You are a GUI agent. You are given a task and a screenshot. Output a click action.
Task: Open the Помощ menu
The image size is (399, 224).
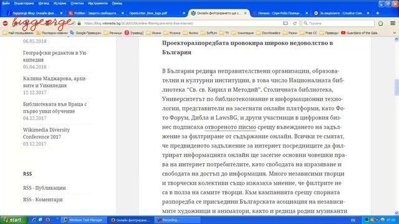click(117, 3)
